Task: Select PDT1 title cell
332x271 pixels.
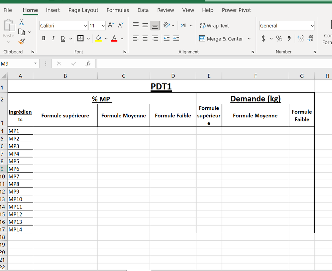Action: click(x=161, y=86)
